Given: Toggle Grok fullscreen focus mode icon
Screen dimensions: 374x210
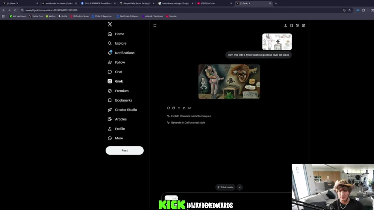Looking at the screenshot, I should coord(155,25).
